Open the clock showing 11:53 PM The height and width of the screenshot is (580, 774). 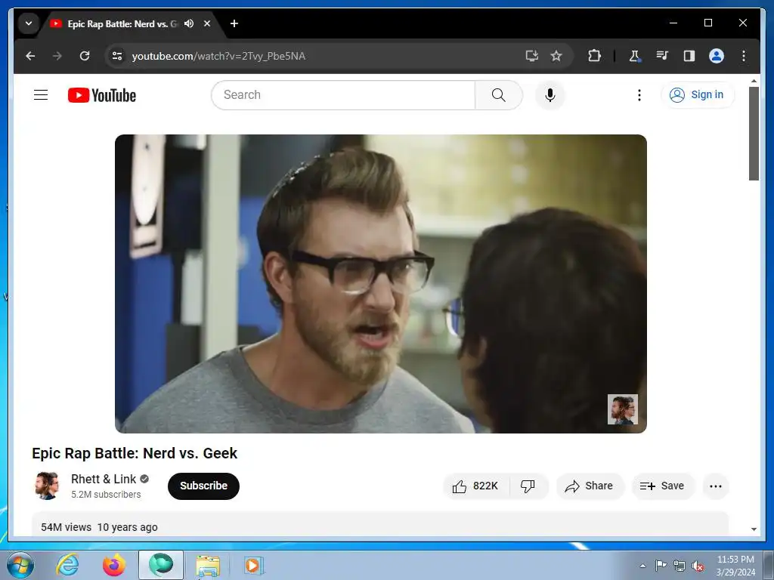pyautogui.click(x=735, y=566)
